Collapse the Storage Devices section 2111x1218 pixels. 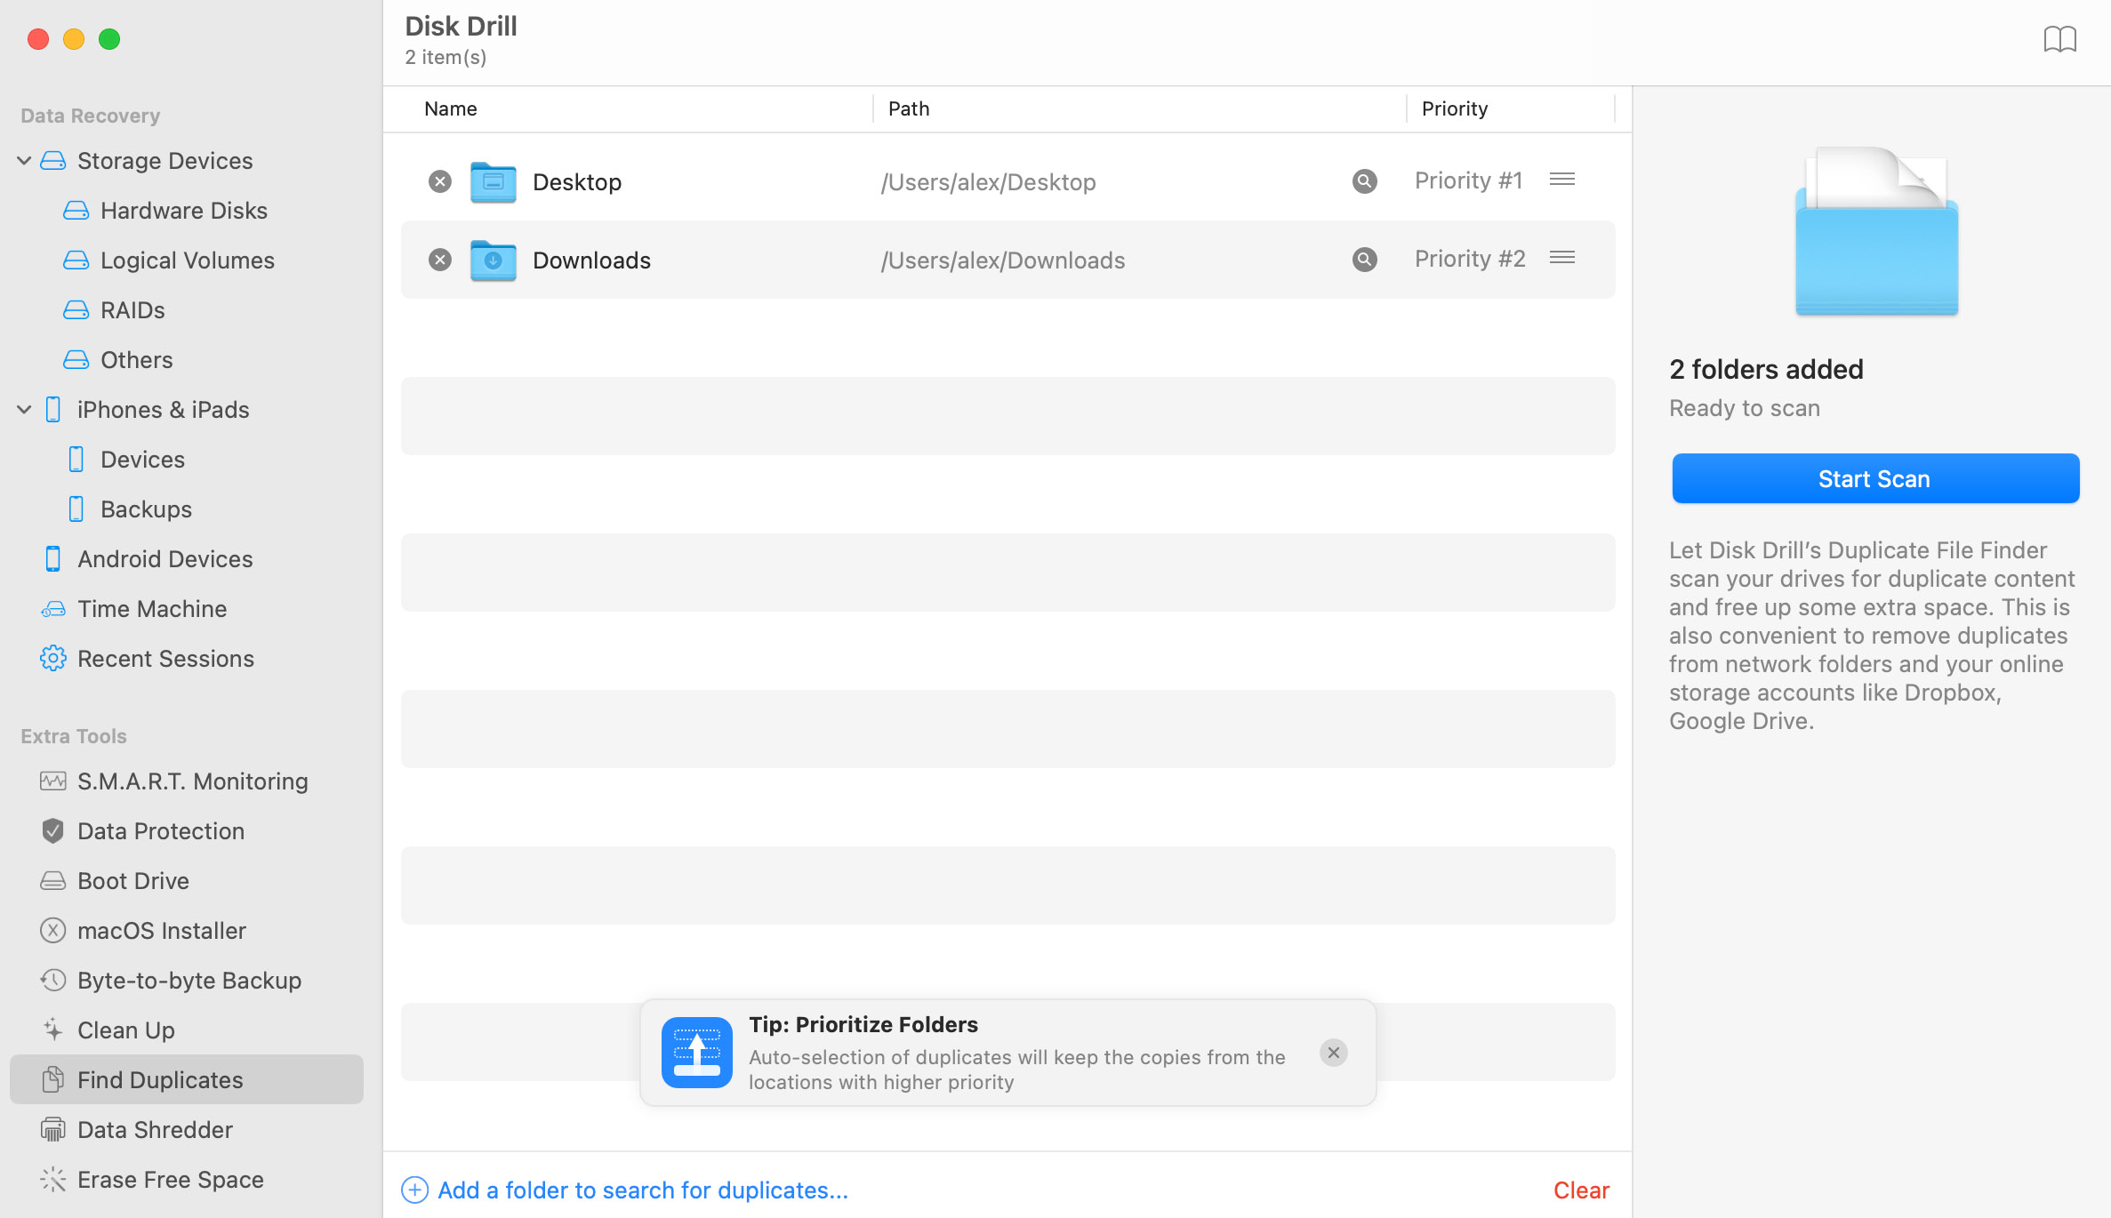[23, 160]
